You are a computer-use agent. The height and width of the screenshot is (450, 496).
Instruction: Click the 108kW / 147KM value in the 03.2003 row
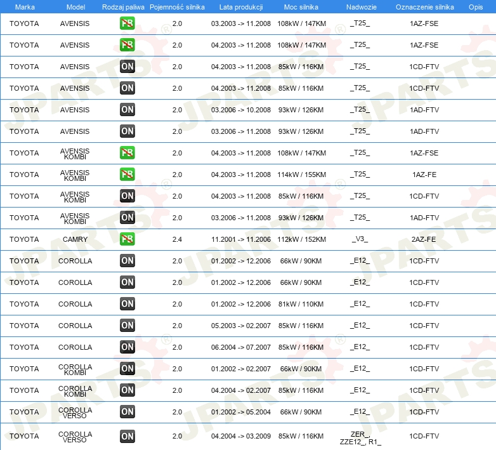pos(301,23)
